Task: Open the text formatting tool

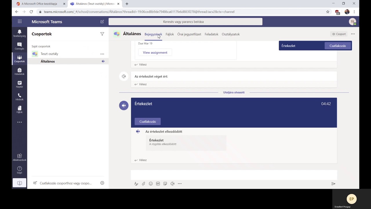Action: tap(136, 183)
